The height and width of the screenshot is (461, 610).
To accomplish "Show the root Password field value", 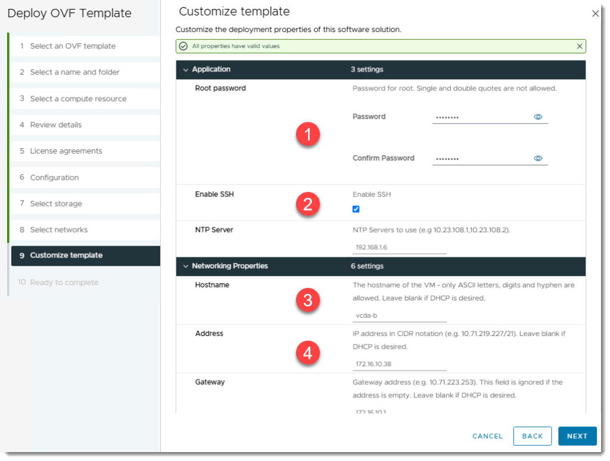I will 538,117.
